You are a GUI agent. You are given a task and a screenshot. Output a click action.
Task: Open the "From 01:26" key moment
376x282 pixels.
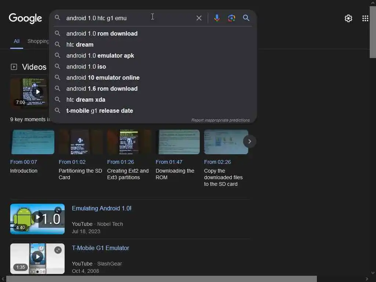120,162
